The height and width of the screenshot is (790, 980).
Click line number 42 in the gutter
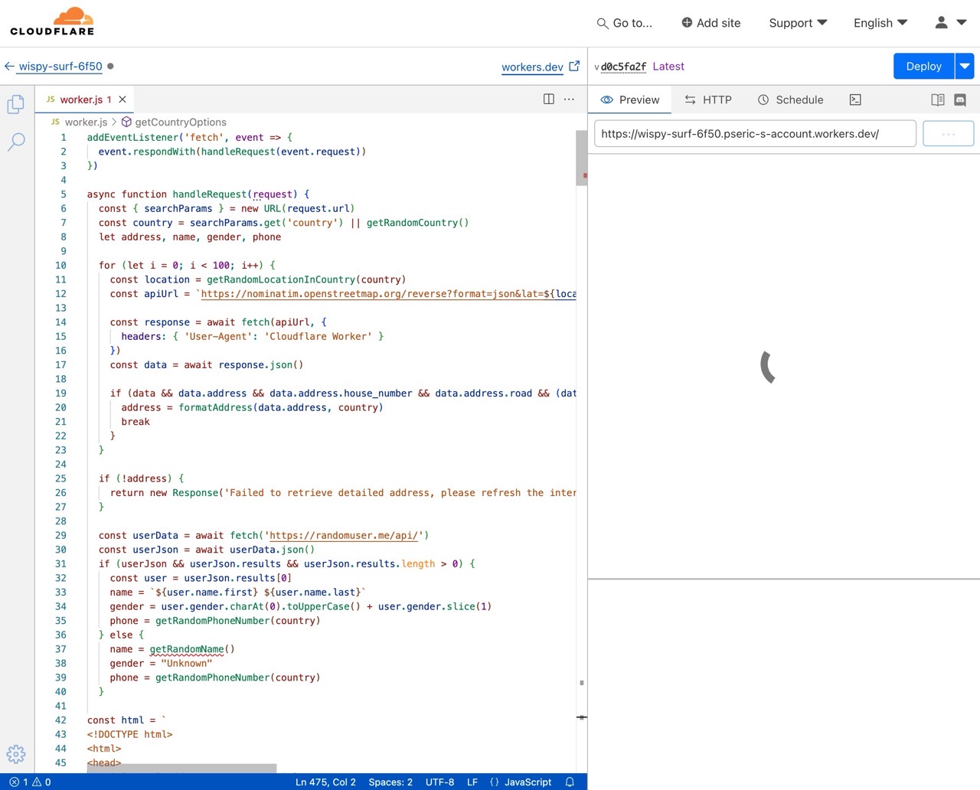60,720
